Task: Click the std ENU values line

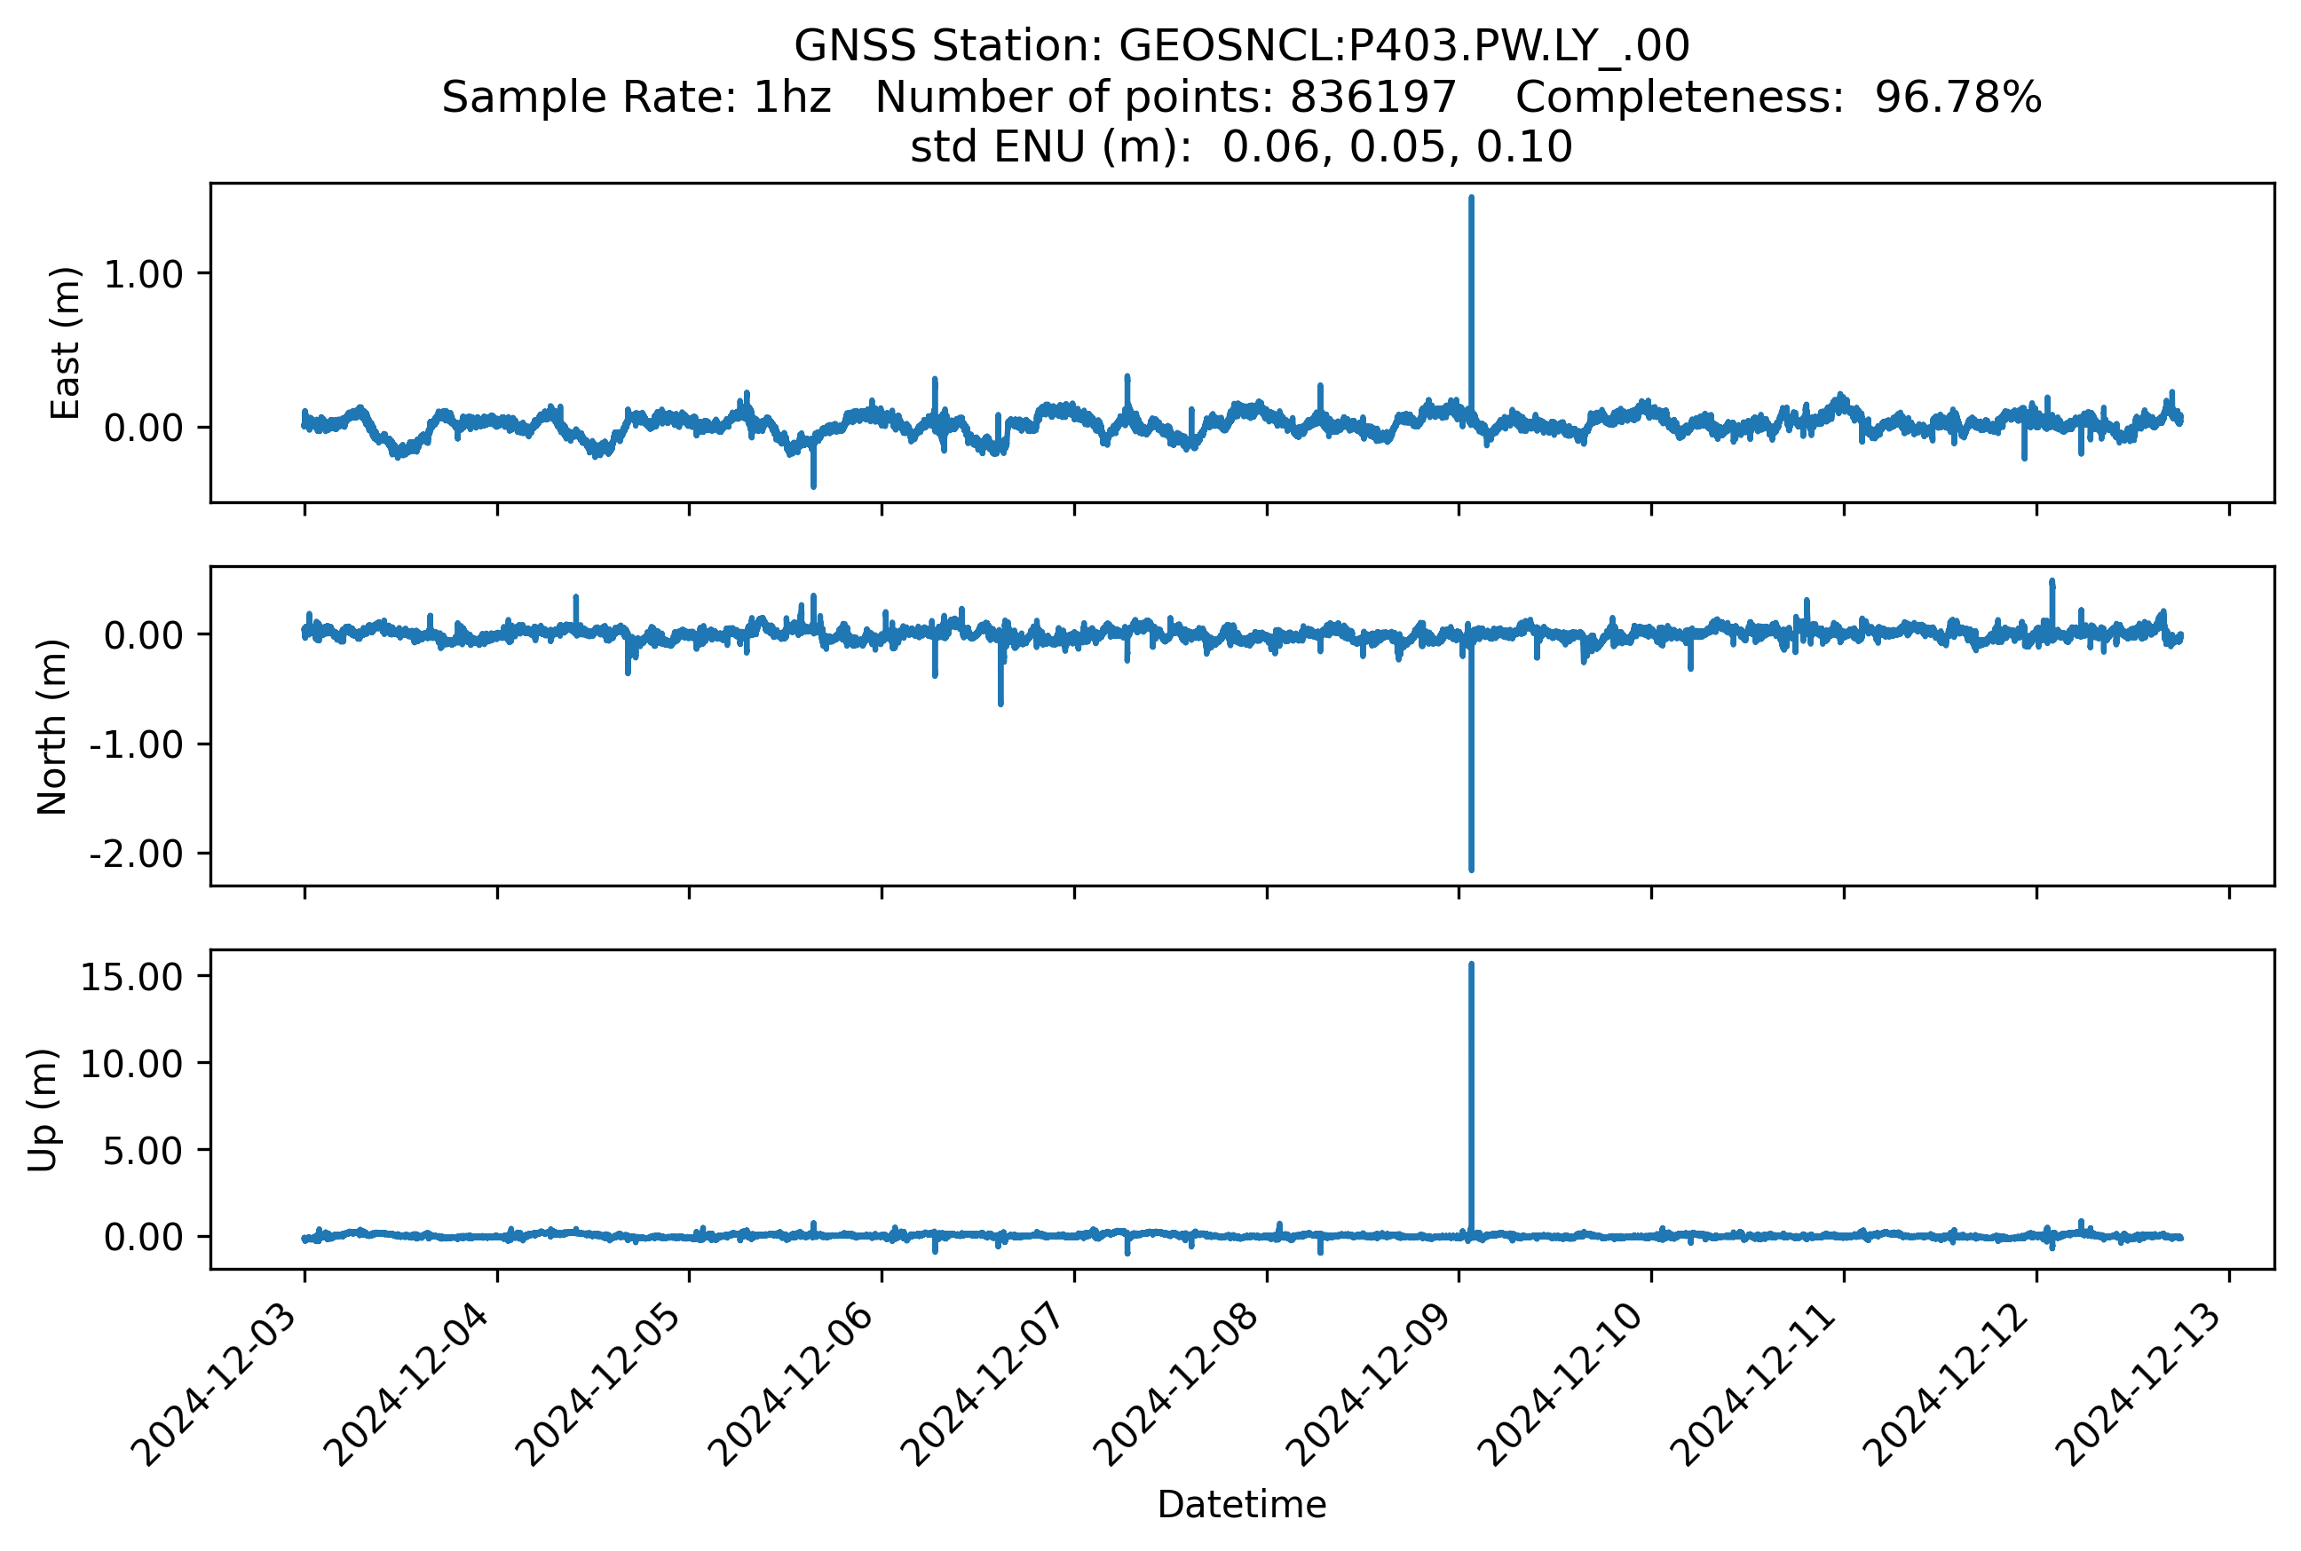Action: point(1241,146)
